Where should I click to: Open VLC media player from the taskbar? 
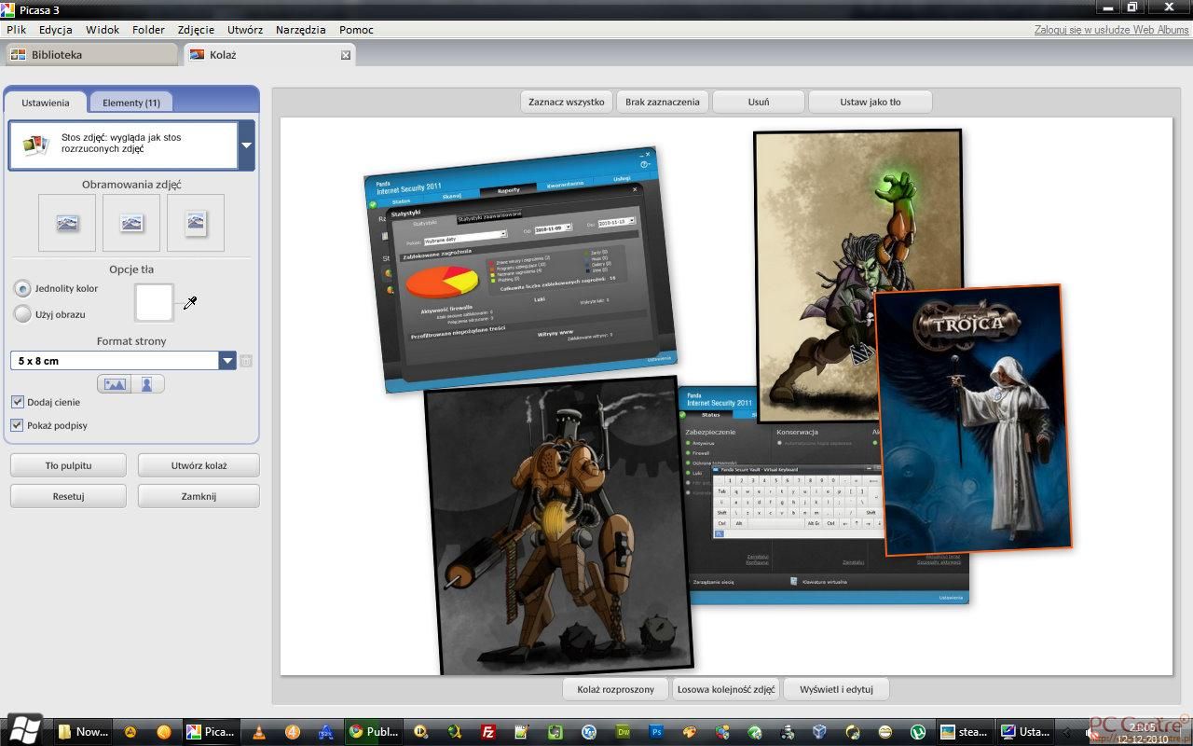coord(259,732)
